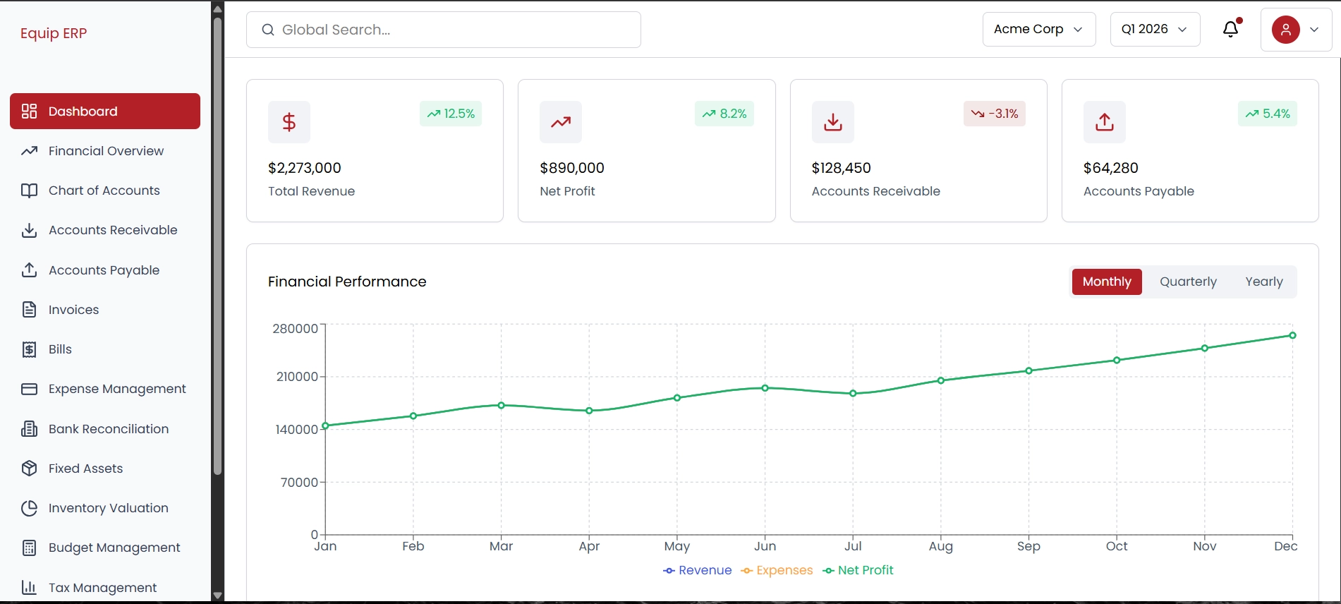1341x604 pixels.
Task: Switch chart to Quarterly view
Action: 1188,282
